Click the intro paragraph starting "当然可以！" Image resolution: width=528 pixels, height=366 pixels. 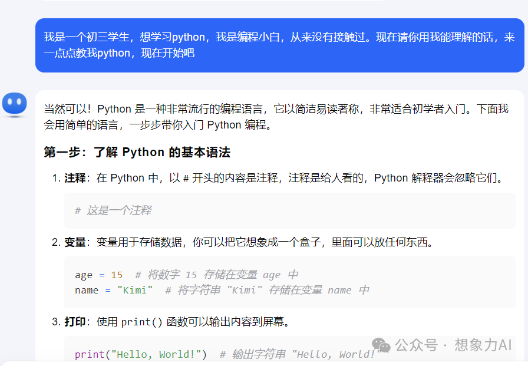coord(276,117)
